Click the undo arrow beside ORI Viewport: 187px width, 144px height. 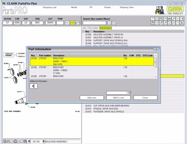point(78,23)
